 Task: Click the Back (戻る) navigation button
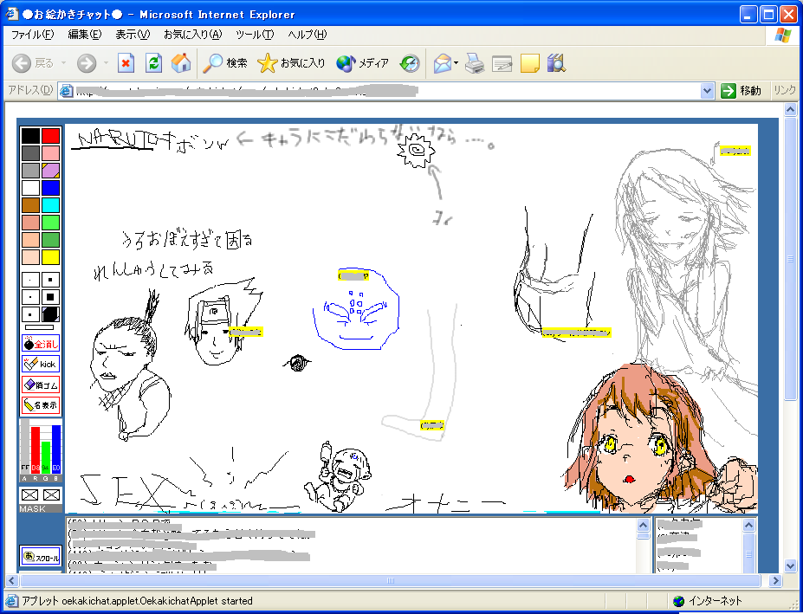click(33, 63)
